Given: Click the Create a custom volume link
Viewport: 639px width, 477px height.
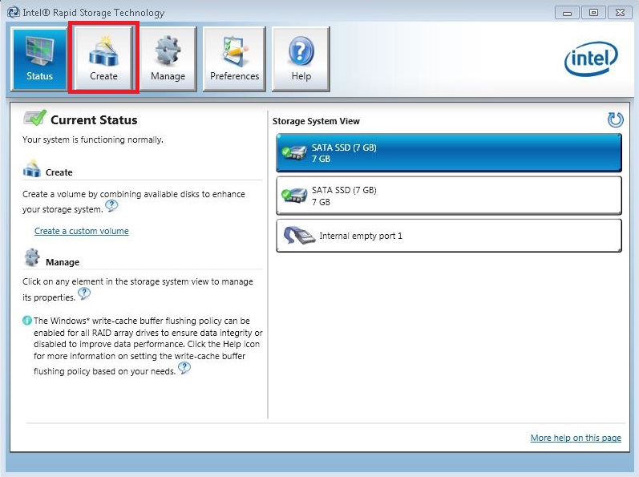Looking at the screenshot, I should pyautogui.click(x=82, y=231).
